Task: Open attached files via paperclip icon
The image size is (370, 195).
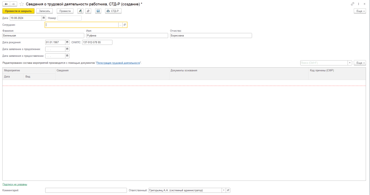Action: pyautogui.click(x=88, y=11)
